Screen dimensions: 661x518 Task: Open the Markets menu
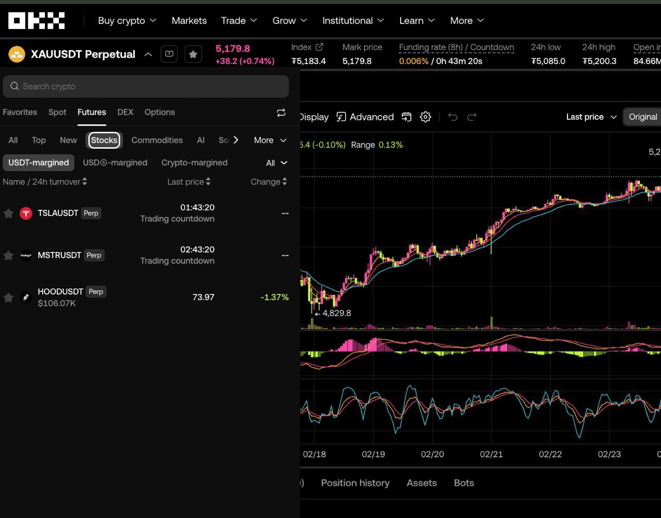pyautogui.click(x=189, y=21)
